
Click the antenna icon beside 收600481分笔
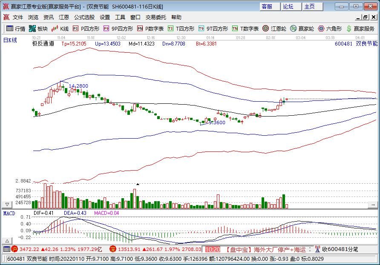(x=317, y=249)
